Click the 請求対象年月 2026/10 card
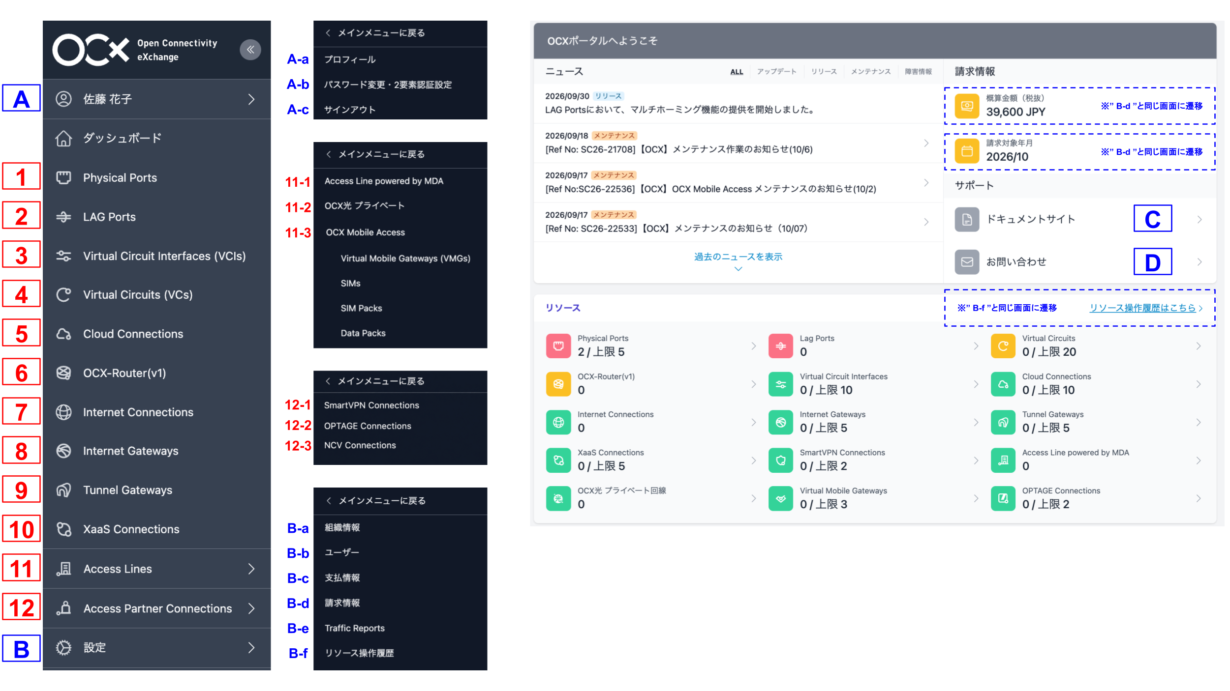Viewport: 1230px width, 691px height. pos(1079,151)
